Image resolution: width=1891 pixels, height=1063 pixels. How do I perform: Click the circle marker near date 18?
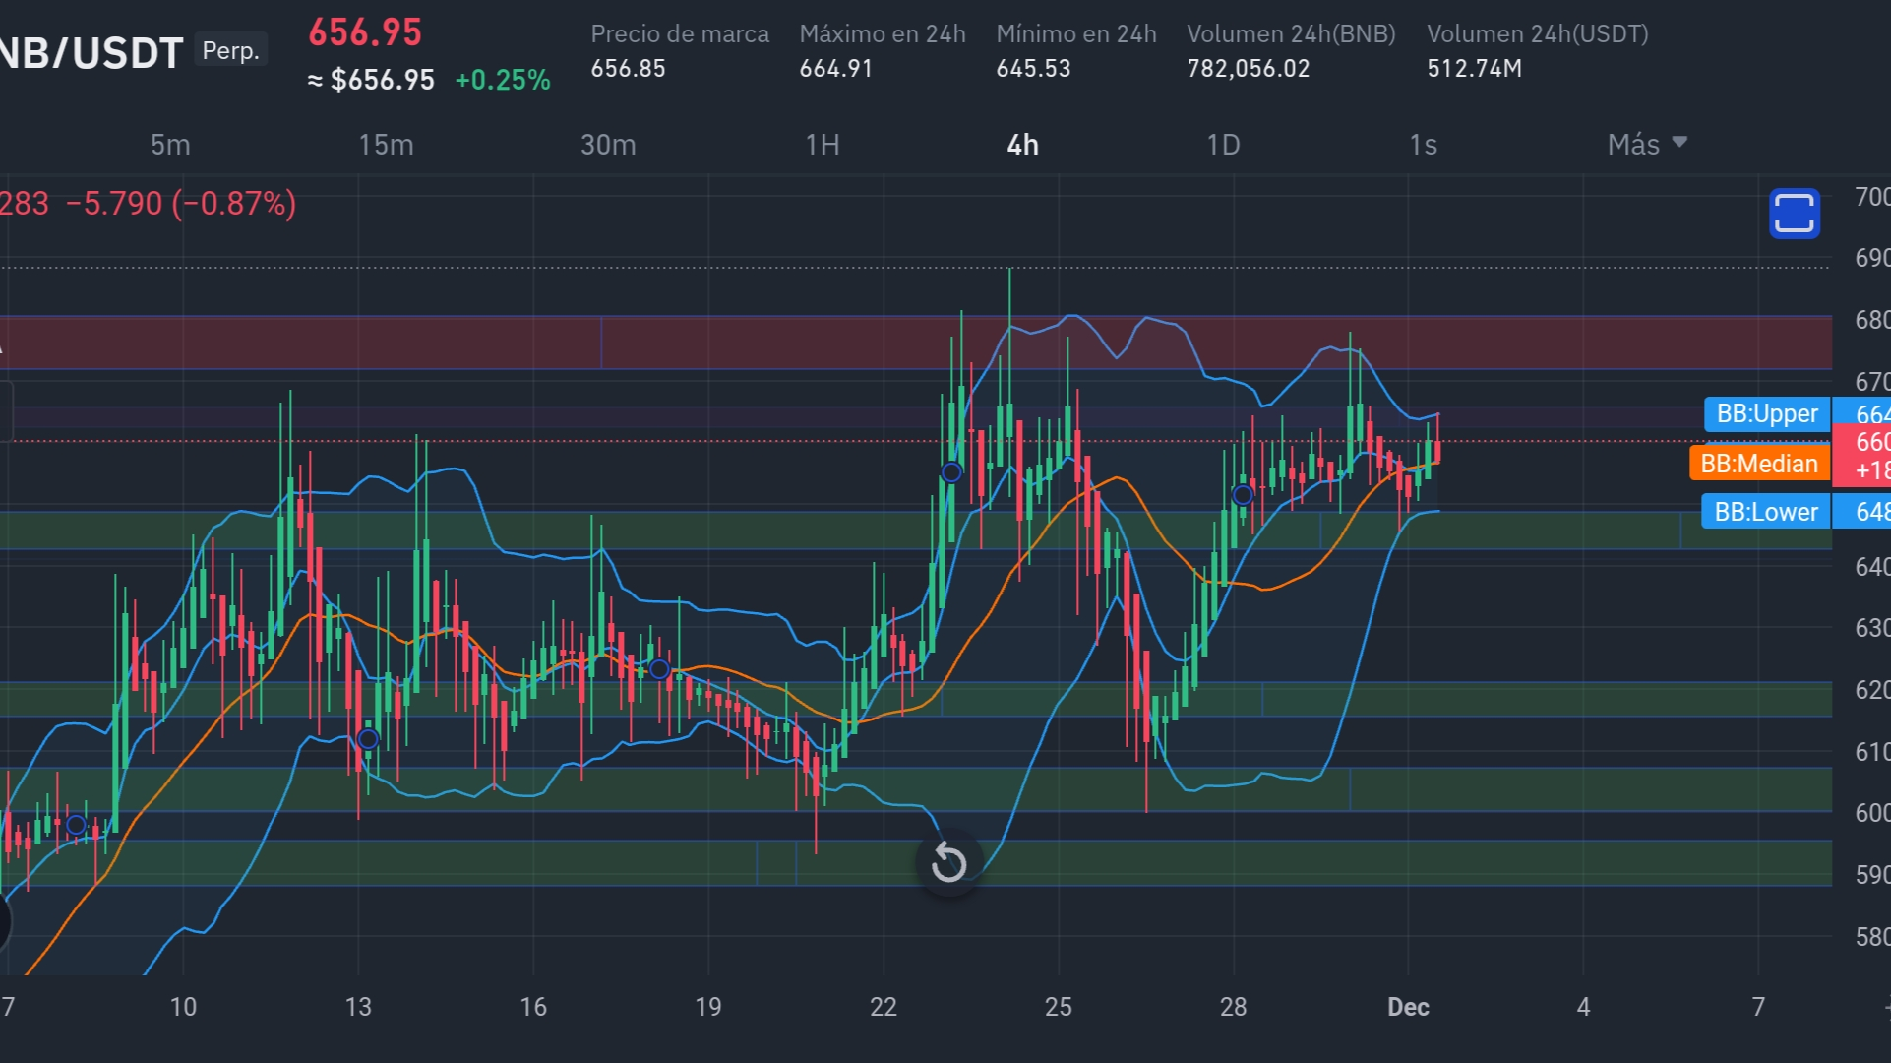(659, 670)
